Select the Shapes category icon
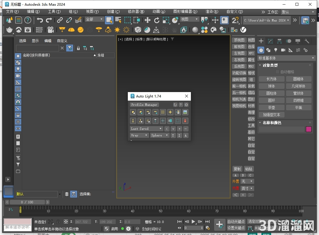The width and height of the screenshot is (319, 235). (x=268, y=50)
